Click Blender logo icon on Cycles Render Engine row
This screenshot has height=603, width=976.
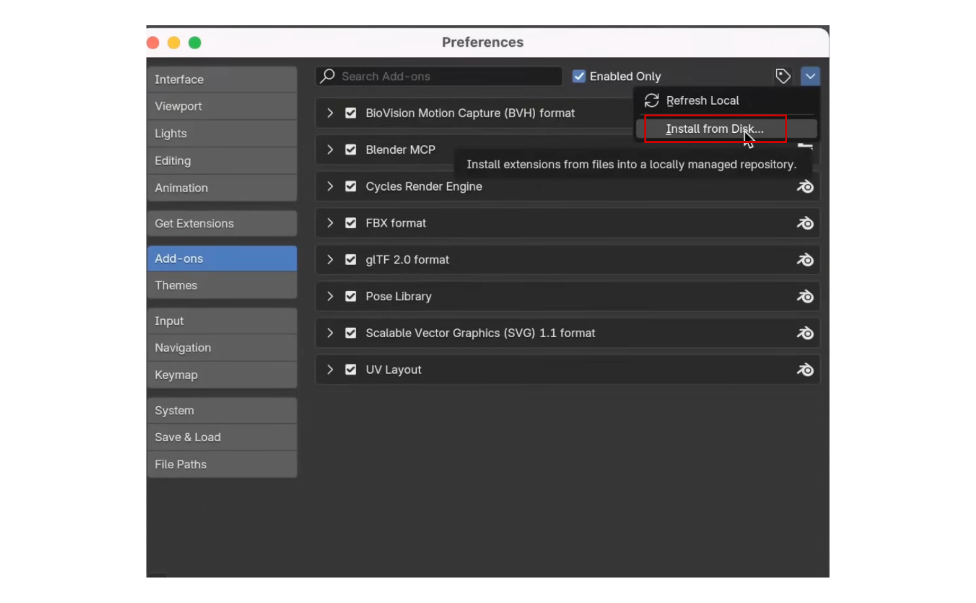click(805, 187)
